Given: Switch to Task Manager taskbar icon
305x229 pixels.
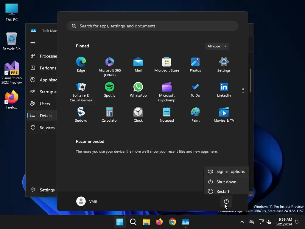Looking at the screenshot, I should pos(186,222).
